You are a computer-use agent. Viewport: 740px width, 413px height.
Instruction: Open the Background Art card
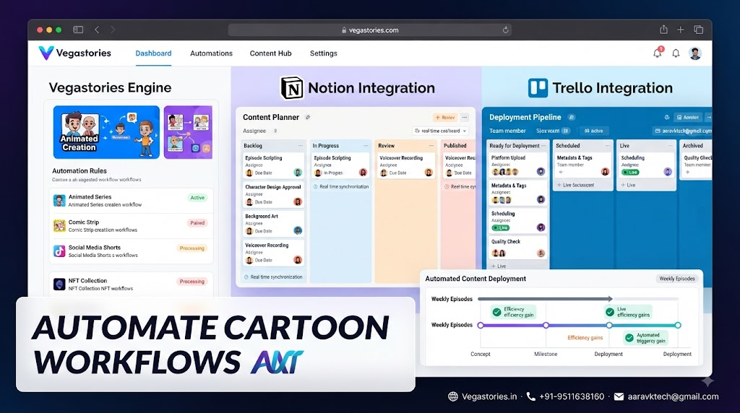click(273, 224)
